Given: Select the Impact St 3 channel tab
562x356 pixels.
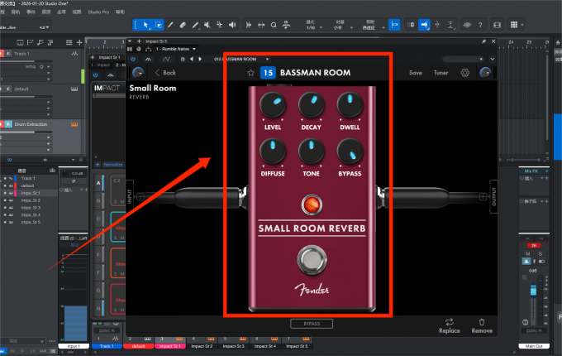Looking at the screenshot, I should tap(233, 346).
